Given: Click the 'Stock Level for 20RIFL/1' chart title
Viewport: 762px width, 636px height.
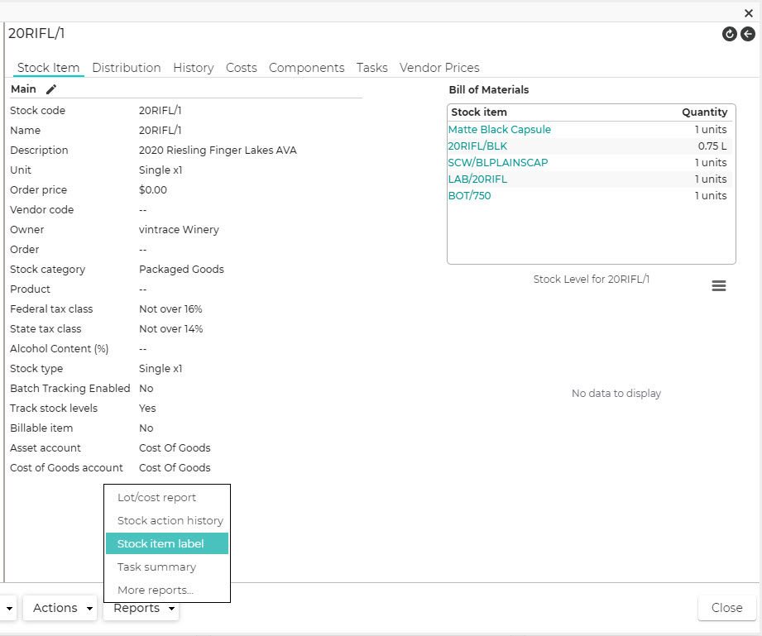Looking at the screenshot, I should pyautogui.click(x=592, y=280).
